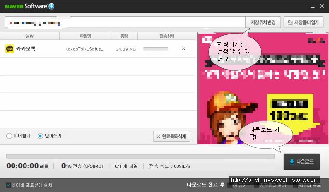
Task: Click the 0% 전송 (0/24MB) status
Action: (x=82, y=166)
